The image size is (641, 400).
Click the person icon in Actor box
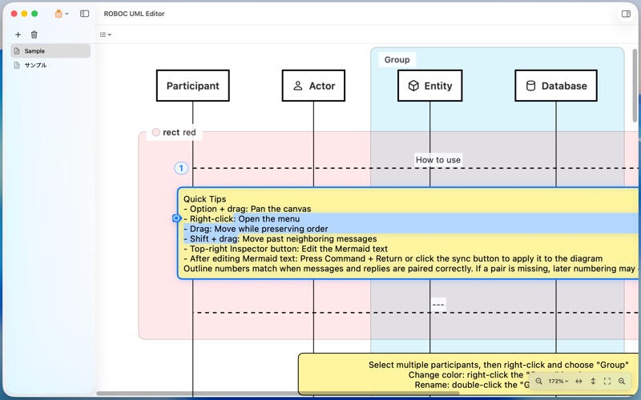tap(298, 86)
